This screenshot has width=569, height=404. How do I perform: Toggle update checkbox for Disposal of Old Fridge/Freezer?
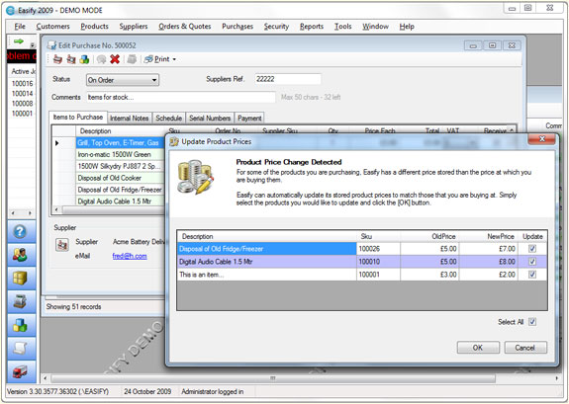coord(532,249)
